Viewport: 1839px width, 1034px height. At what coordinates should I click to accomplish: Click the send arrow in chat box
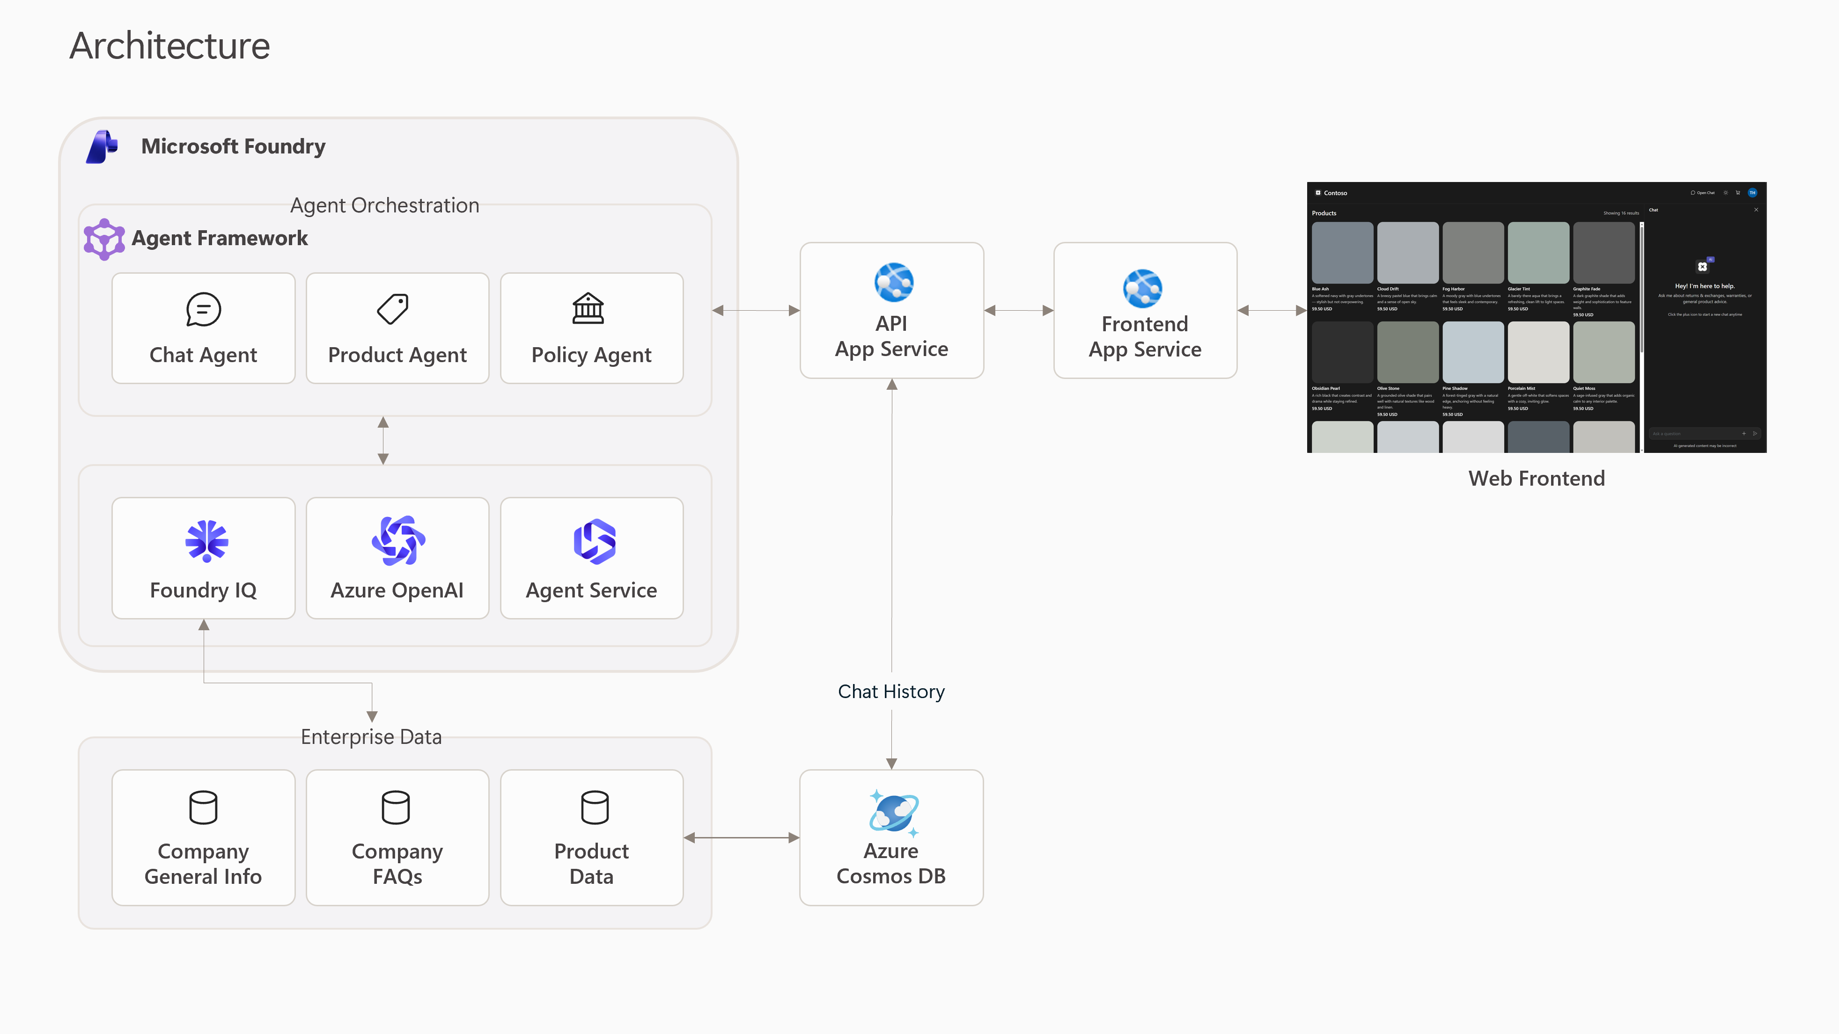(x=1756, y=434)
